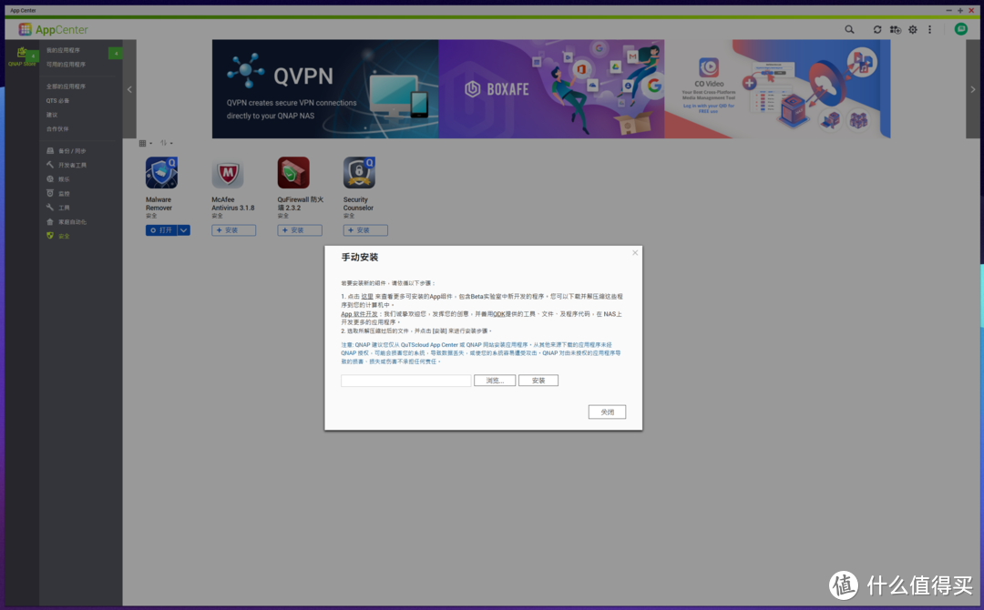Click the AppCenter logo icon
The width and height of the screenshot is (984, 610).
[x=26, y=29]
